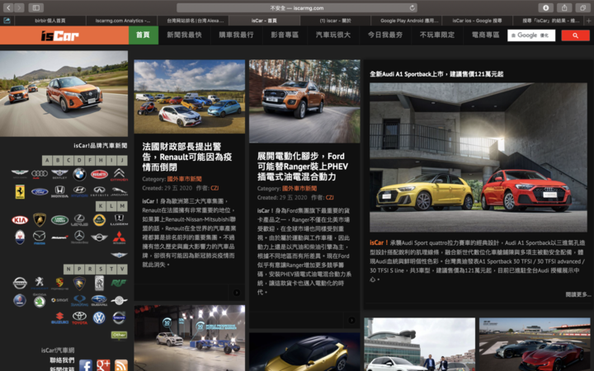Open the smart brand logo

point(59,300)
